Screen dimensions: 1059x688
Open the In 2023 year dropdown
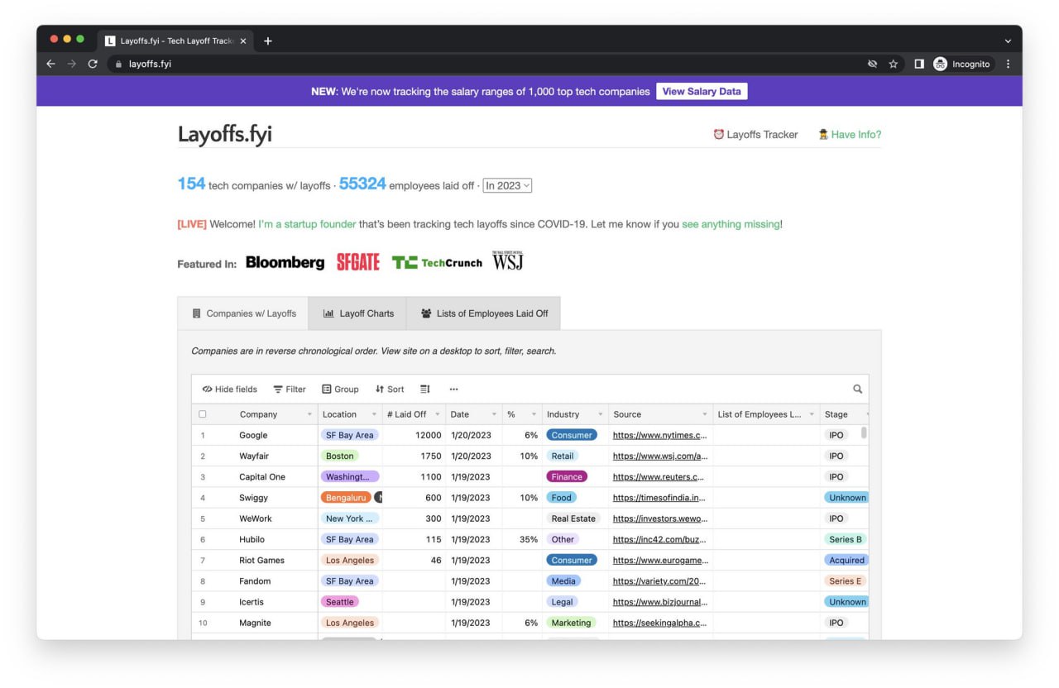507,186
